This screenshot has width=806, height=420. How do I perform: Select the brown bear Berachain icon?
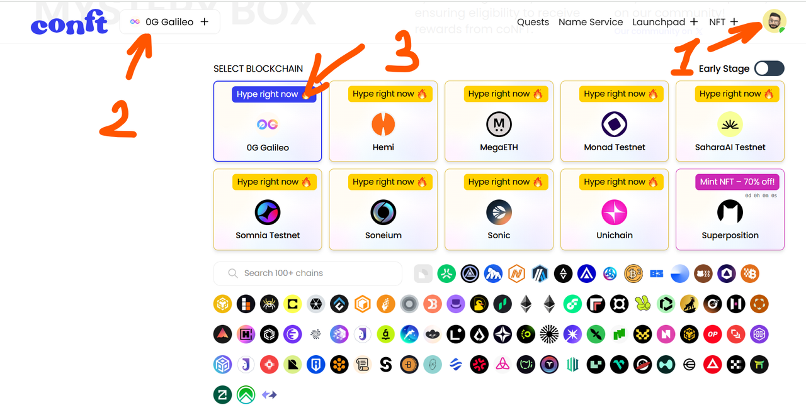703,274
